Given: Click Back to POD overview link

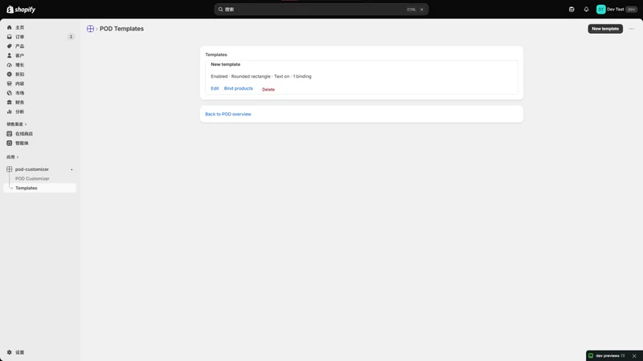Looking at the screenshot, I should point(228,114).
